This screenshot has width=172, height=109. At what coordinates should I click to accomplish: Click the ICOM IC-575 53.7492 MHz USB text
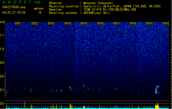tap(110, 10)
